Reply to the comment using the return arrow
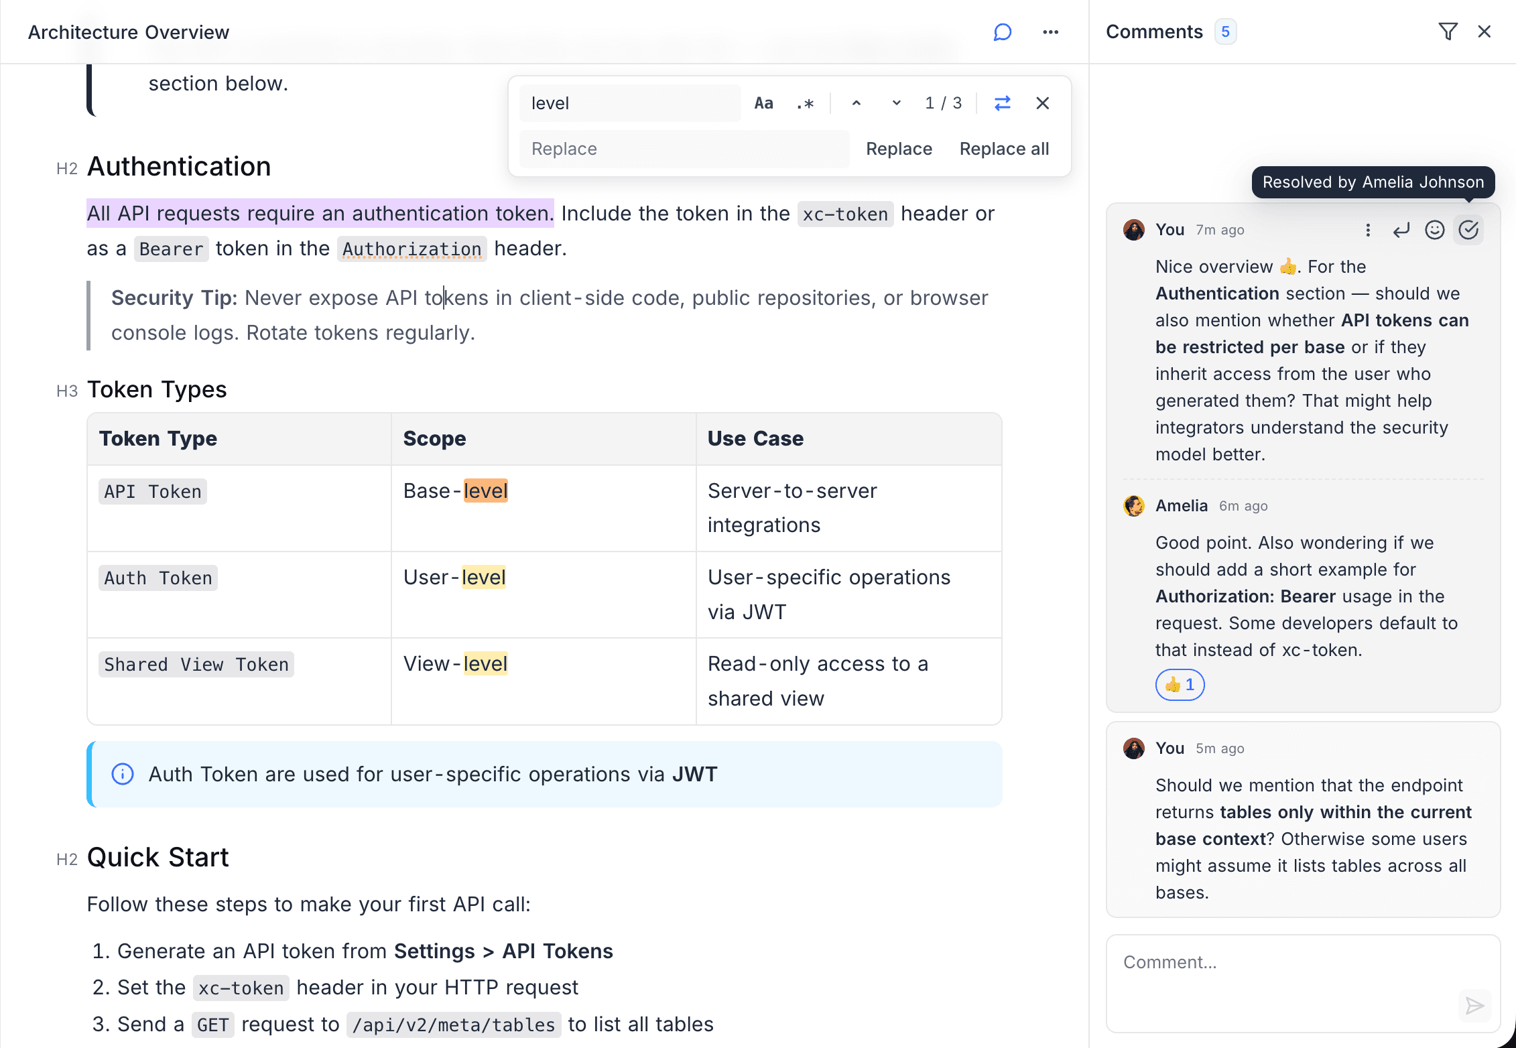 1401,230
